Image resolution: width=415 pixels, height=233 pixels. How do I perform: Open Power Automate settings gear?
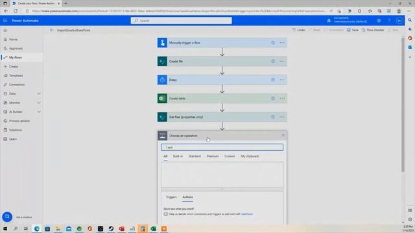click(x=379, y=21)
